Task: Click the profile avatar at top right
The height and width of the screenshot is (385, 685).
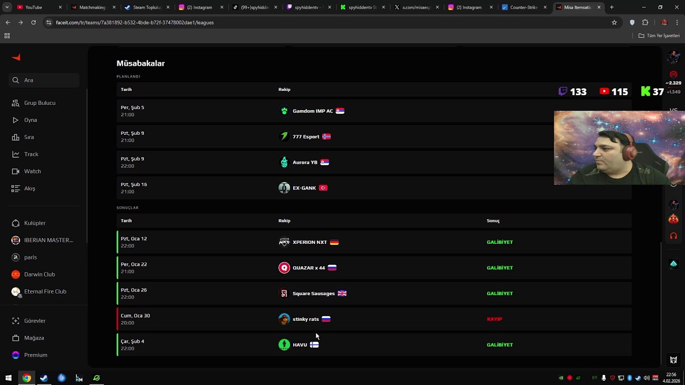Action: pos(673,57)
